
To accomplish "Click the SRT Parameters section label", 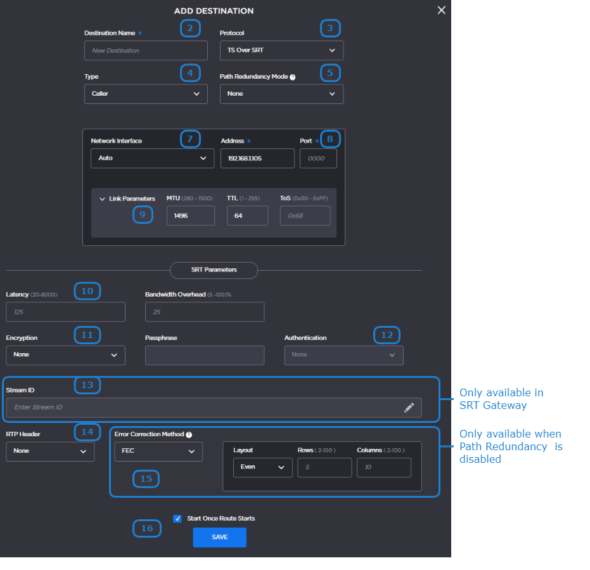I will click(214, 270).
